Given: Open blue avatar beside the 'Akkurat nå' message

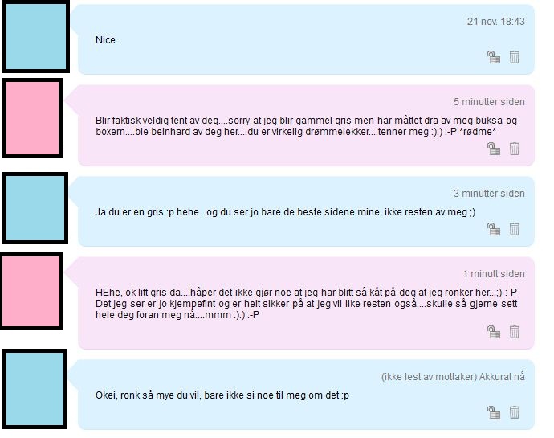Looking at the screenshot, I should tap(35, 389).
